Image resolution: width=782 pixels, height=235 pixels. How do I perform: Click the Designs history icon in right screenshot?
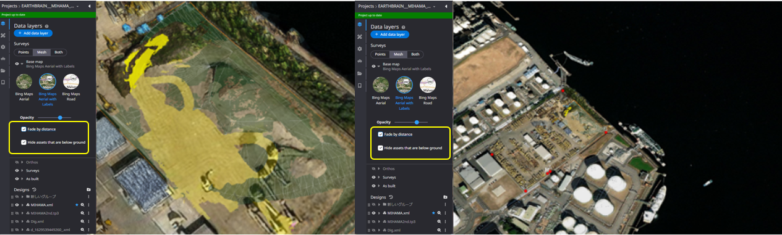click(391, 197)
